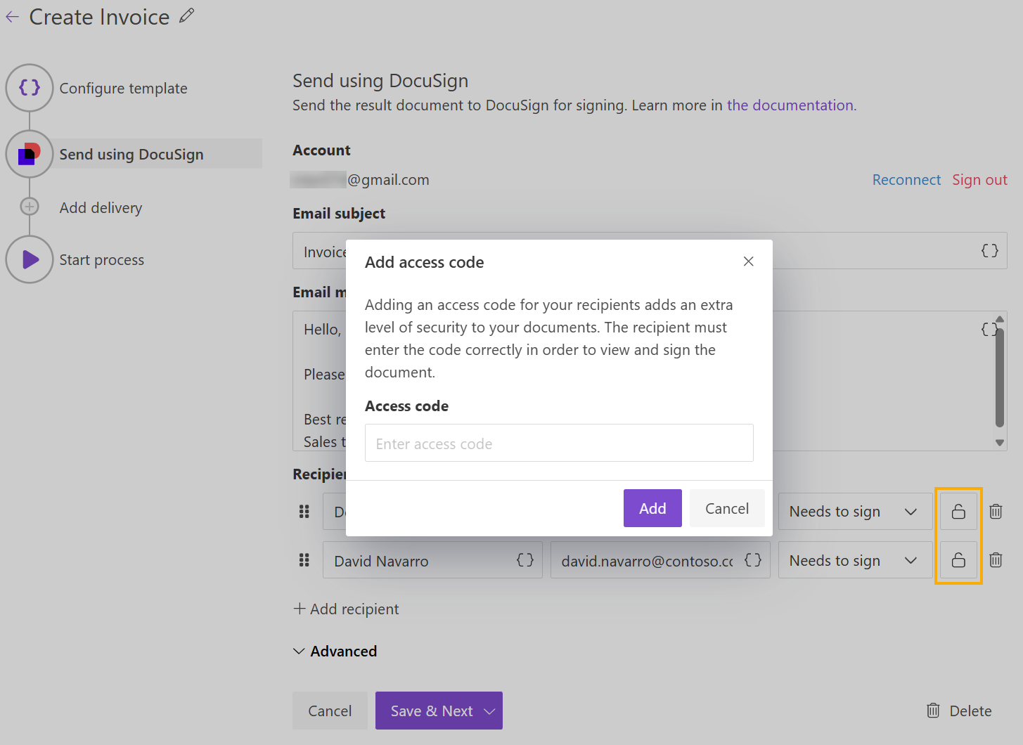Image resolution: width=1023 pixels, height=745 pixels.
Task: Select Configure template step
Action: tap(123, 89)
